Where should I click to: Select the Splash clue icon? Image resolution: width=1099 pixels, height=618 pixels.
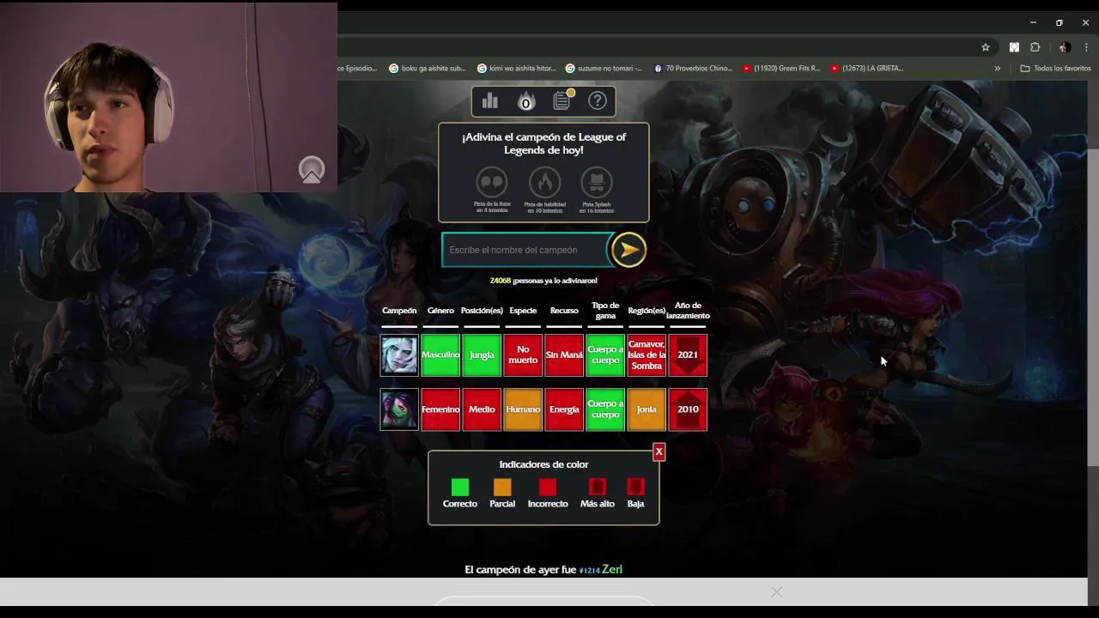click(x=597, y=182)
